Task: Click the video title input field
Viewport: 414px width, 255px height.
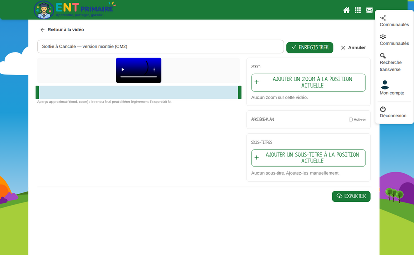Action: click(x=161, y=47)
